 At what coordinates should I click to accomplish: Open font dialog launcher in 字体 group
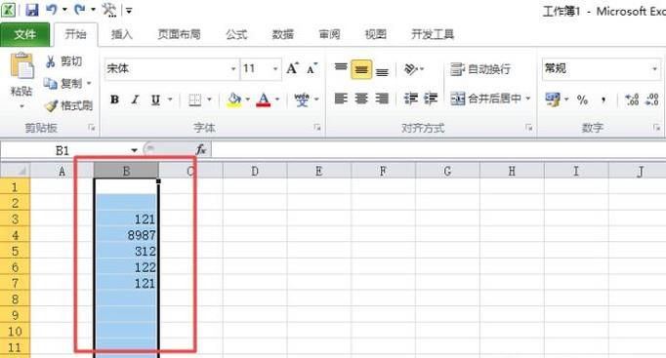tap(317, 127)
